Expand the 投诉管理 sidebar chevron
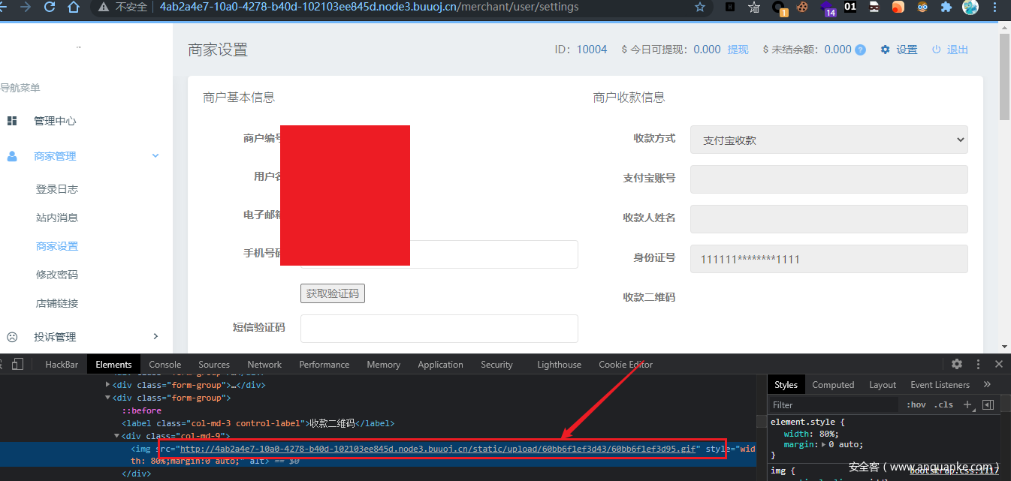Viewport: 1011px width, 481px height. [155, 337]
